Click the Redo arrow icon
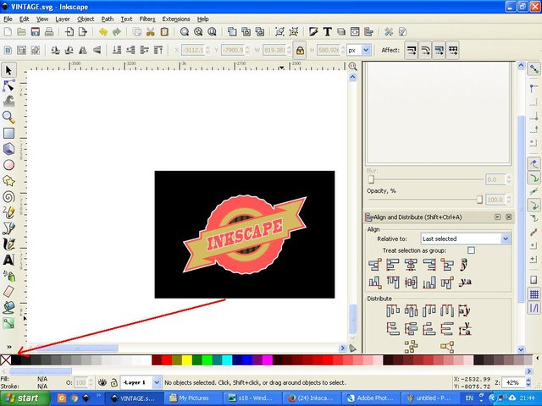Image resolution: width=542 pixels, height=406 pixels. click(x=117, y=32)
